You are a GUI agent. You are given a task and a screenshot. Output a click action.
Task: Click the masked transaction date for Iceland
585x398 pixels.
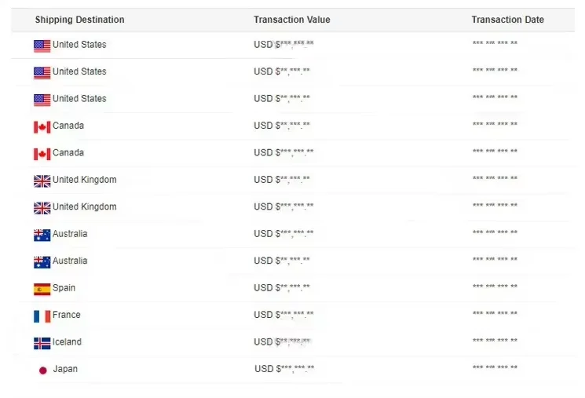point(495,342)
